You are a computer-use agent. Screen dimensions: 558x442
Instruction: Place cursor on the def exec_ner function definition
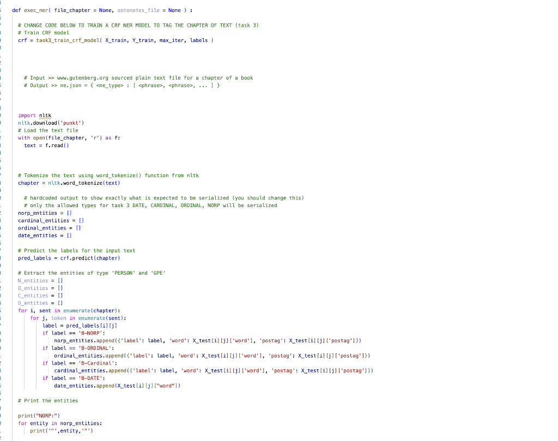point(30,9)
